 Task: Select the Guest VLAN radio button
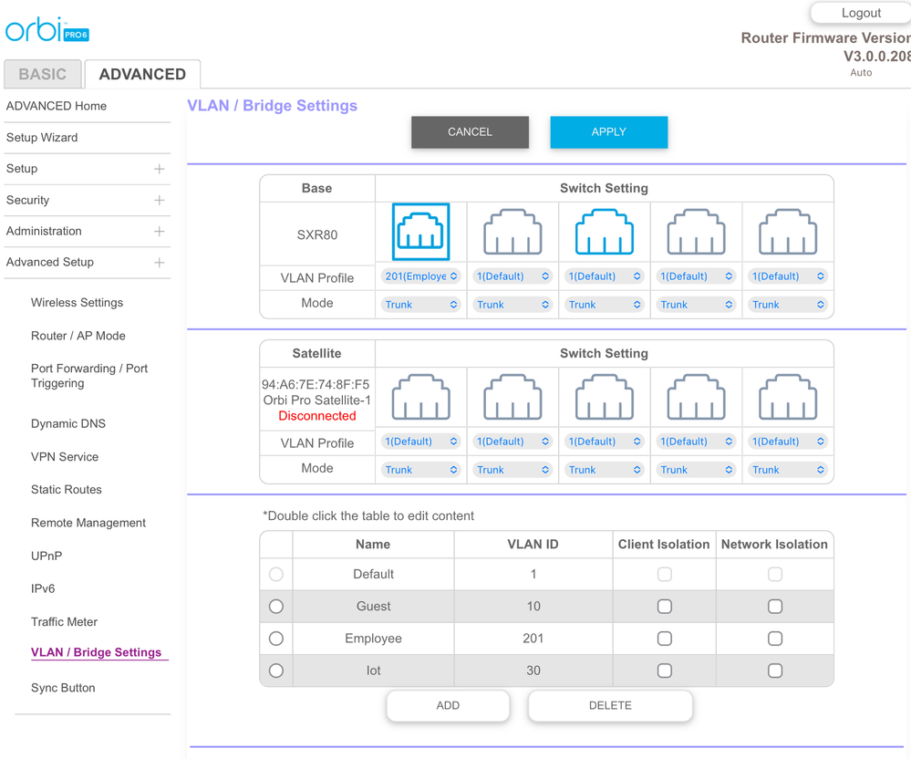click(276, 607)
